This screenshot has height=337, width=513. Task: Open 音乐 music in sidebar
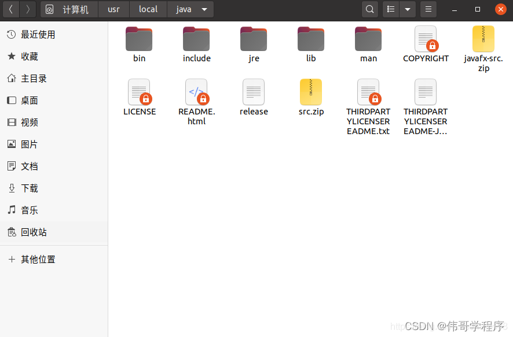tap(54, 210)
